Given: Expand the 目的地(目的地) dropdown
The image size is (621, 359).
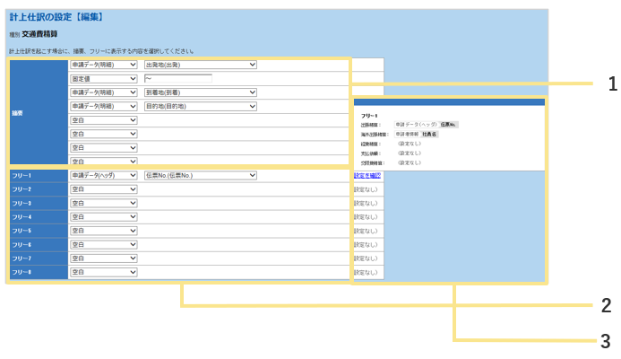Looking at the screenshot, I should tap(200, 106).
